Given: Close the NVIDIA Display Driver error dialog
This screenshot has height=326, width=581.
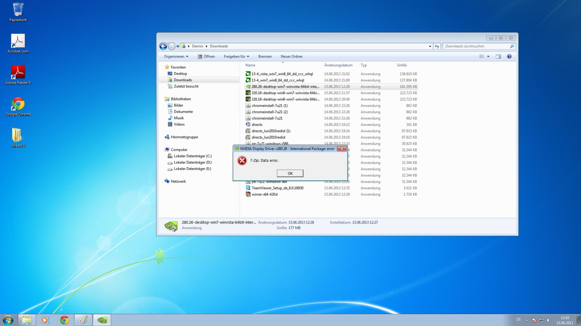Looking at the screenshot, I should tap(342, 149).
